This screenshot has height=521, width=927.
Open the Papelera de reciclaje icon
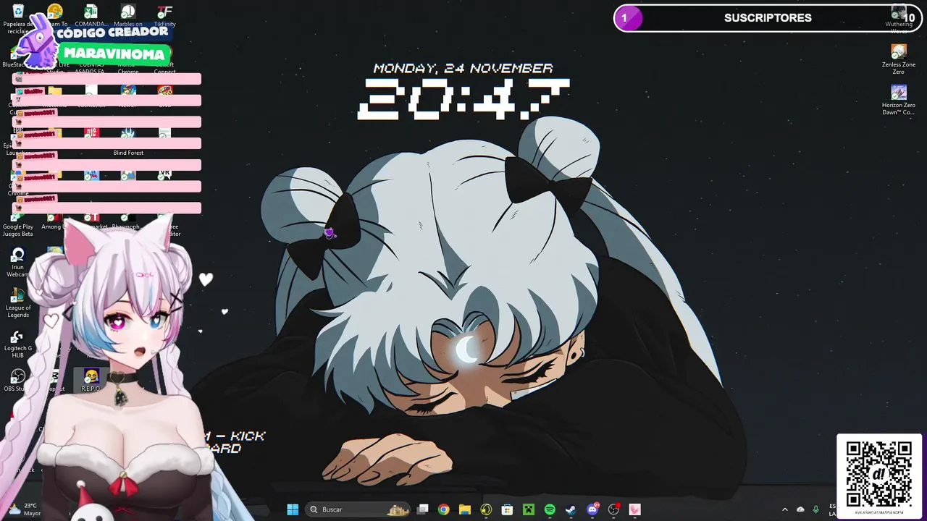coord(18,12)
